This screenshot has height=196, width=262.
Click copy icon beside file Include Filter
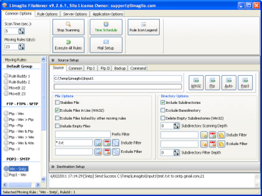116,143
